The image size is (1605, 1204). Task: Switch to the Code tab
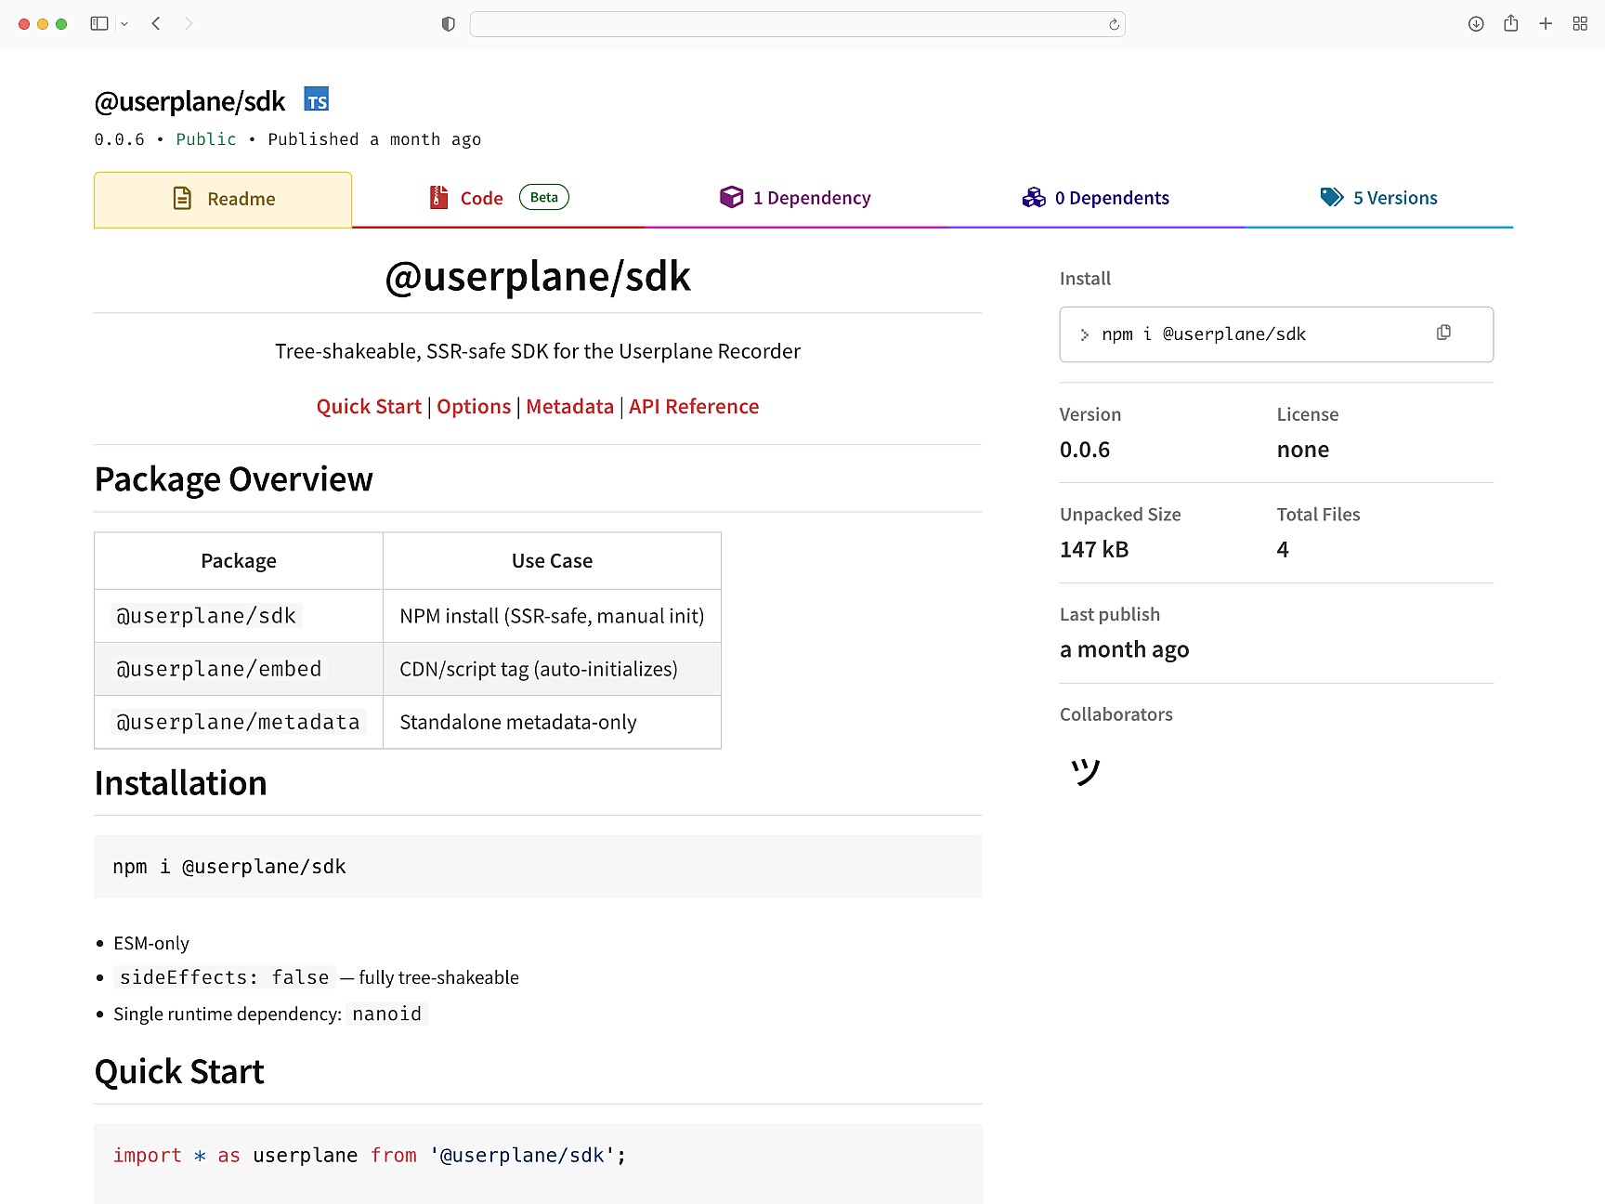481,197
